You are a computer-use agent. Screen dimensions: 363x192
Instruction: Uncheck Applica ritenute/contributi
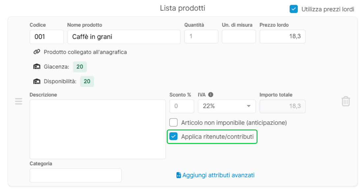coord(173,136)
